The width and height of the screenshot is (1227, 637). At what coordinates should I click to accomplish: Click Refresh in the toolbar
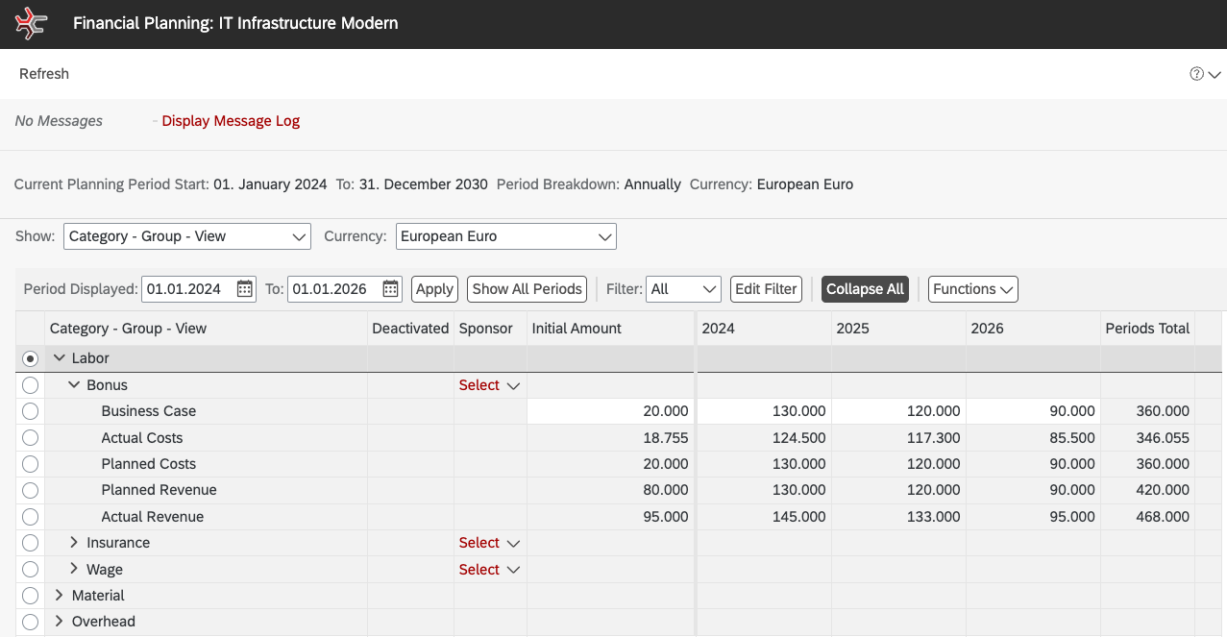click(x=44, y=74)
